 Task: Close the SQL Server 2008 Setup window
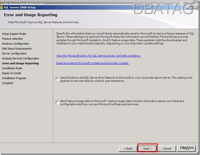tap(196, 7)
